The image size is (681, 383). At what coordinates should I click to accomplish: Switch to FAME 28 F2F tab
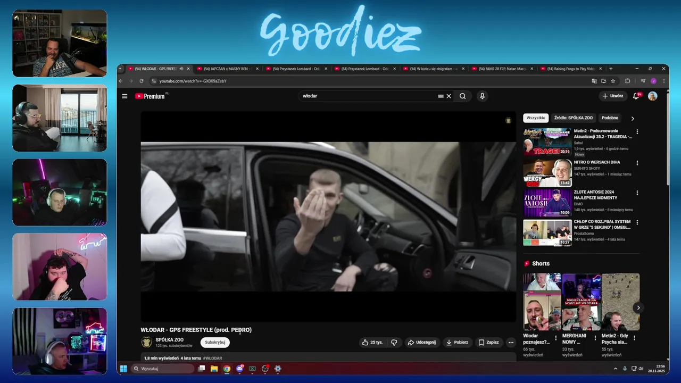(x=501, y=69)
